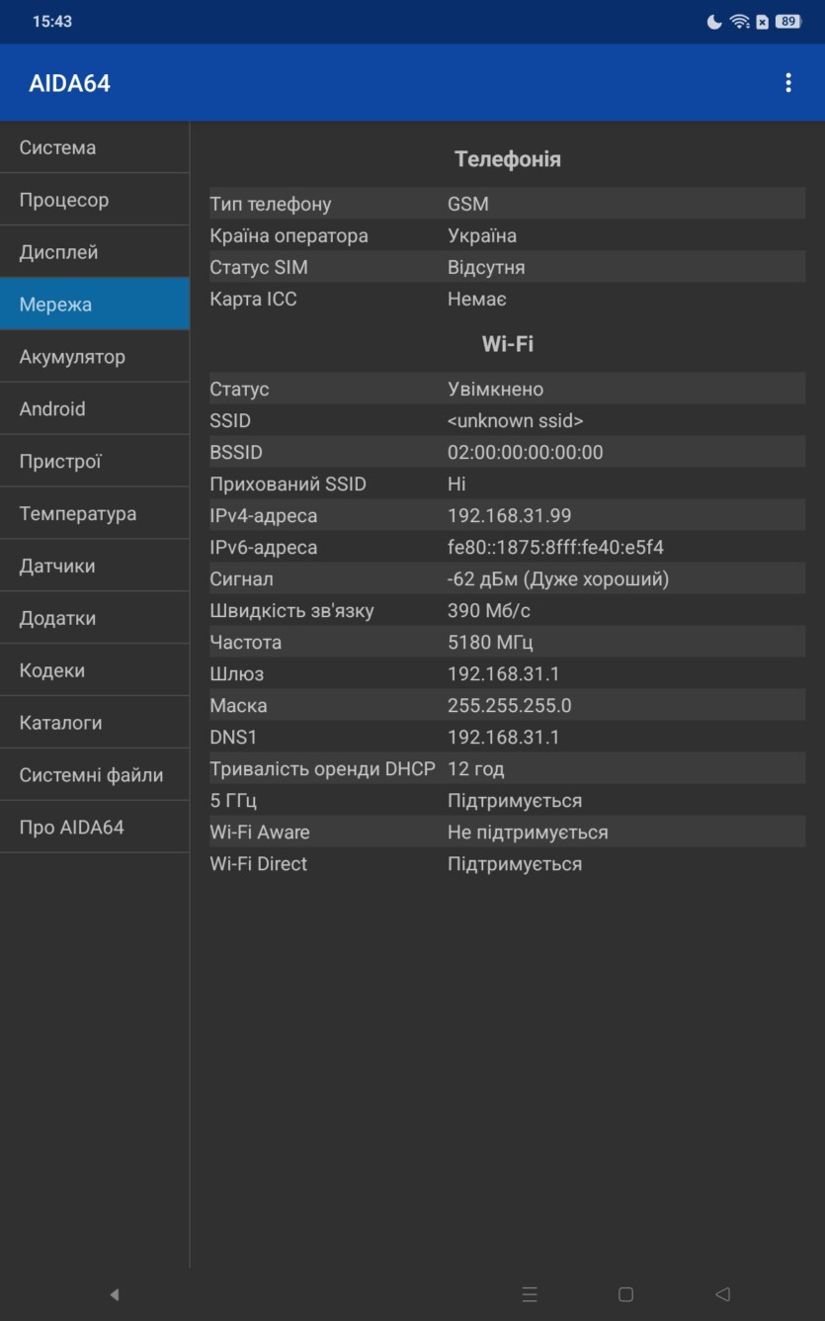Tap the BSSID value row

[x=507, y=453]
